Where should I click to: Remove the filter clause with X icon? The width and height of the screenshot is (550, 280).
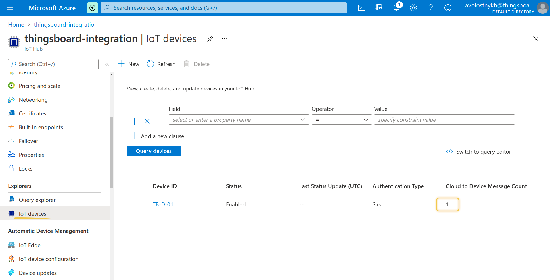147,121
